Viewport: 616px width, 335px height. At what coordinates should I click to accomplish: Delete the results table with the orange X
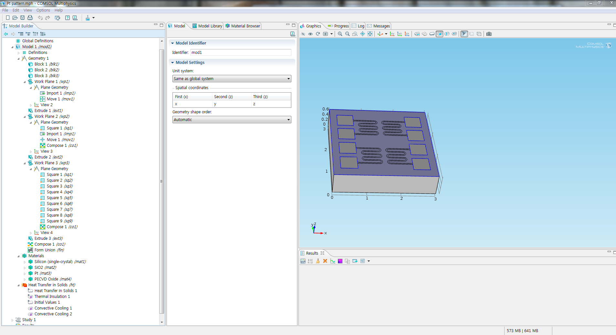[325, 261]
